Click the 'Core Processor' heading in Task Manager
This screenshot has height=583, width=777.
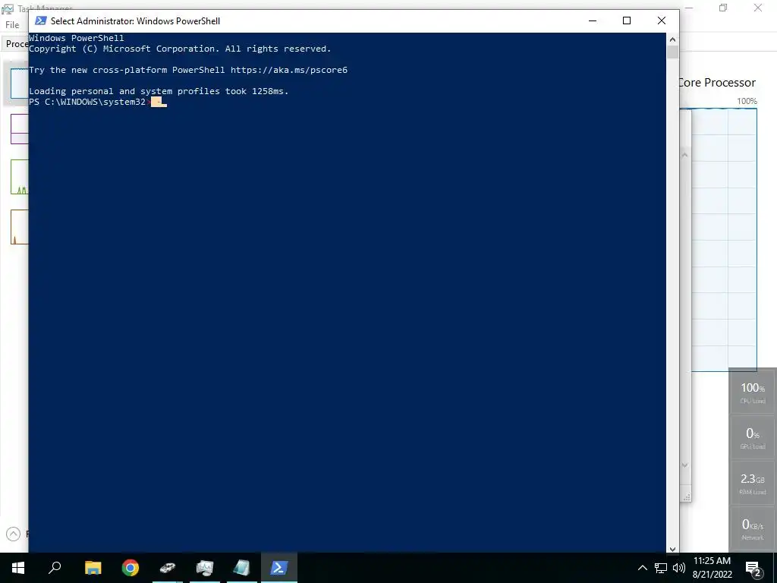[716, 83]
